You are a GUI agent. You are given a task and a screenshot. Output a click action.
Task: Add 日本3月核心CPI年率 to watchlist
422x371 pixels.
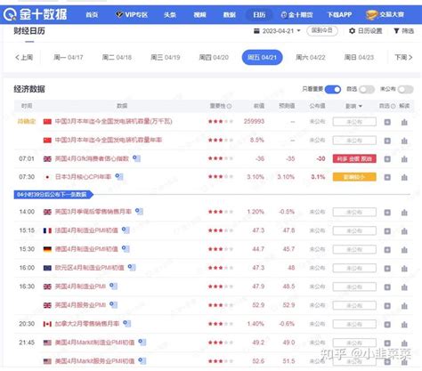tap(387, 177)
